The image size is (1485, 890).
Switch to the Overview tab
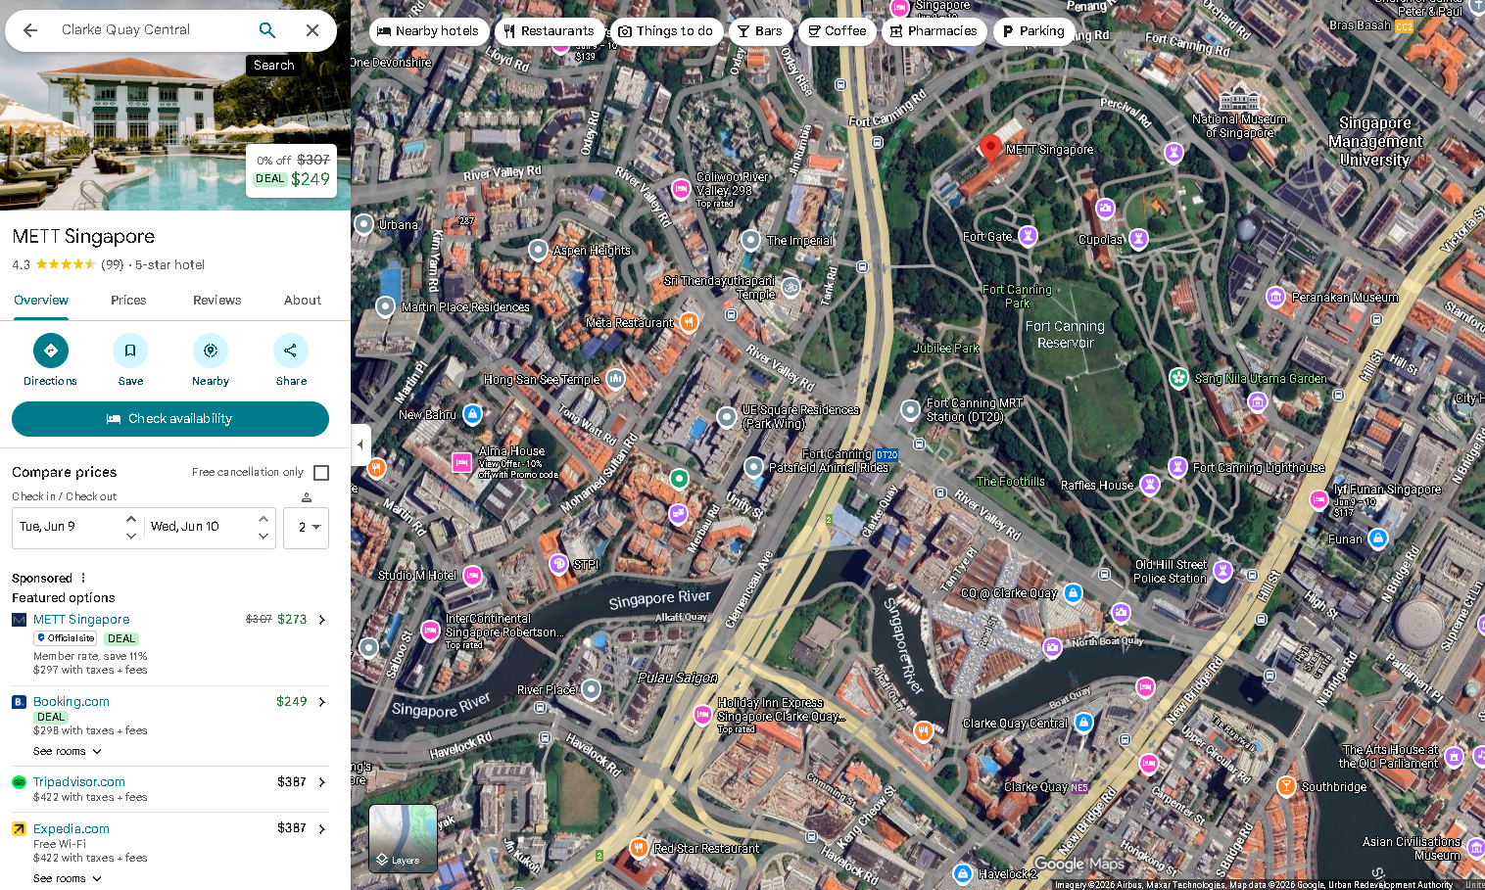point(41,301)
